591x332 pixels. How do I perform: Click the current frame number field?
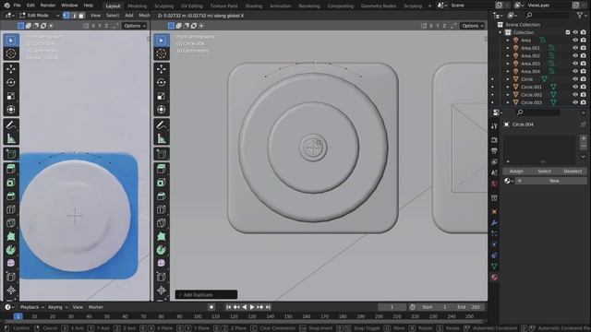pos(392,307)
